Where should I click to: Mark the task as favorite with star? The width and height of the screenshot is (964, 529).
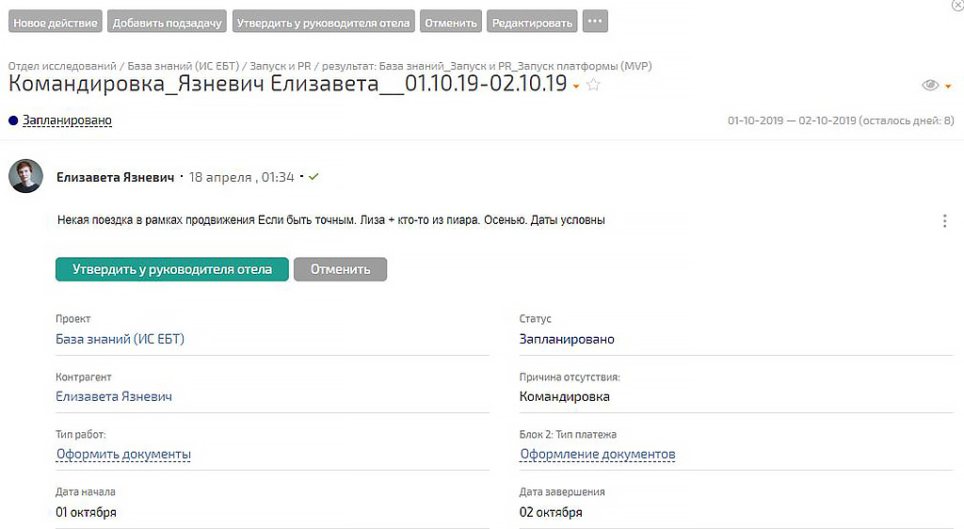[593, 85]
